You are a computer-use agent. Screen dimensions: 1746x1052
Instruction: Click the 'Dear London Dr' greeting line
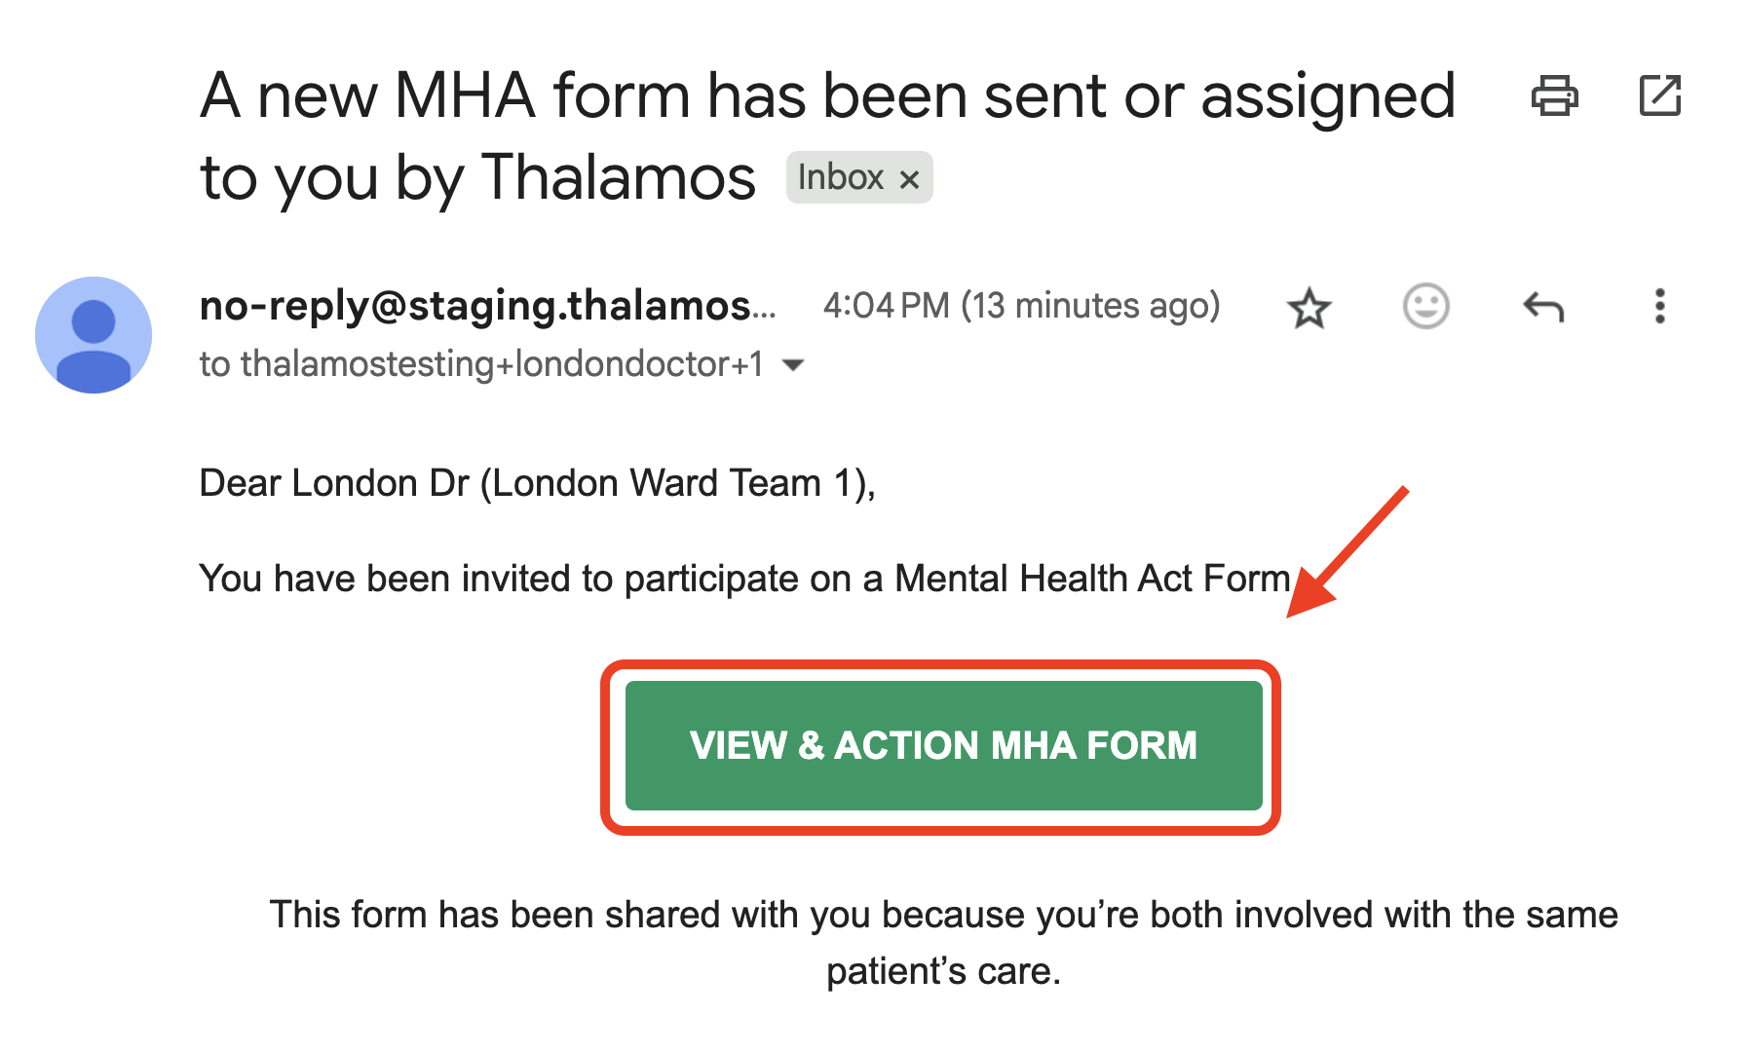coord(538,483)
